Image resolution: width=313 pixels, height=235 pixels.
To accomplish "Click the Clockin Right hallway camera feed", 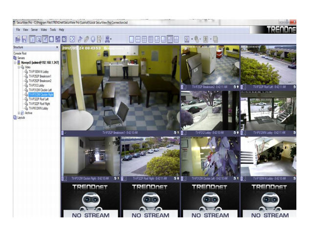I will pyautogui.click(x=91, y=157).
